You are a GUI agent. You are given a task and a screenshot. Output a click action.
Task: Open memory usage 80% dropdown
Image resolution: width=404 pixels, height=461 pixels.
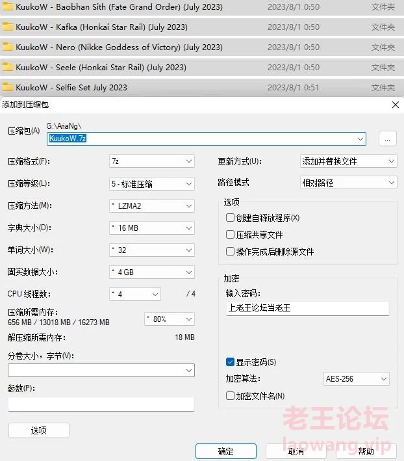coord(170,319)
